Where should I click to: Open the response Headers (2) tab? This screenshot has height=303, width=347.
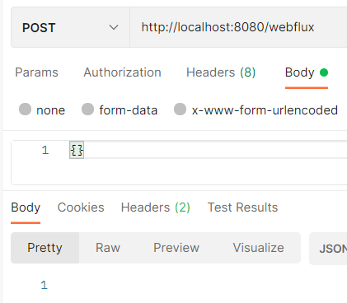tap(156, 207)
